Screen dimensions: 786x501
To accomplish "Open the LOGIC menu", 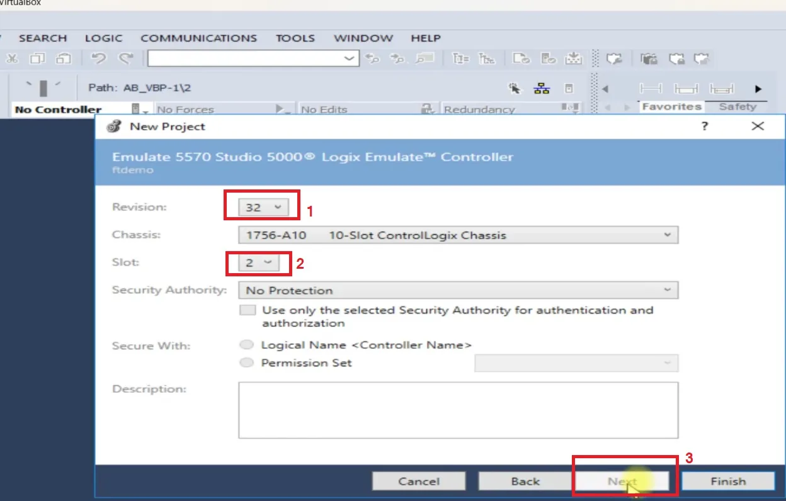I will click(x=103, y=38).
